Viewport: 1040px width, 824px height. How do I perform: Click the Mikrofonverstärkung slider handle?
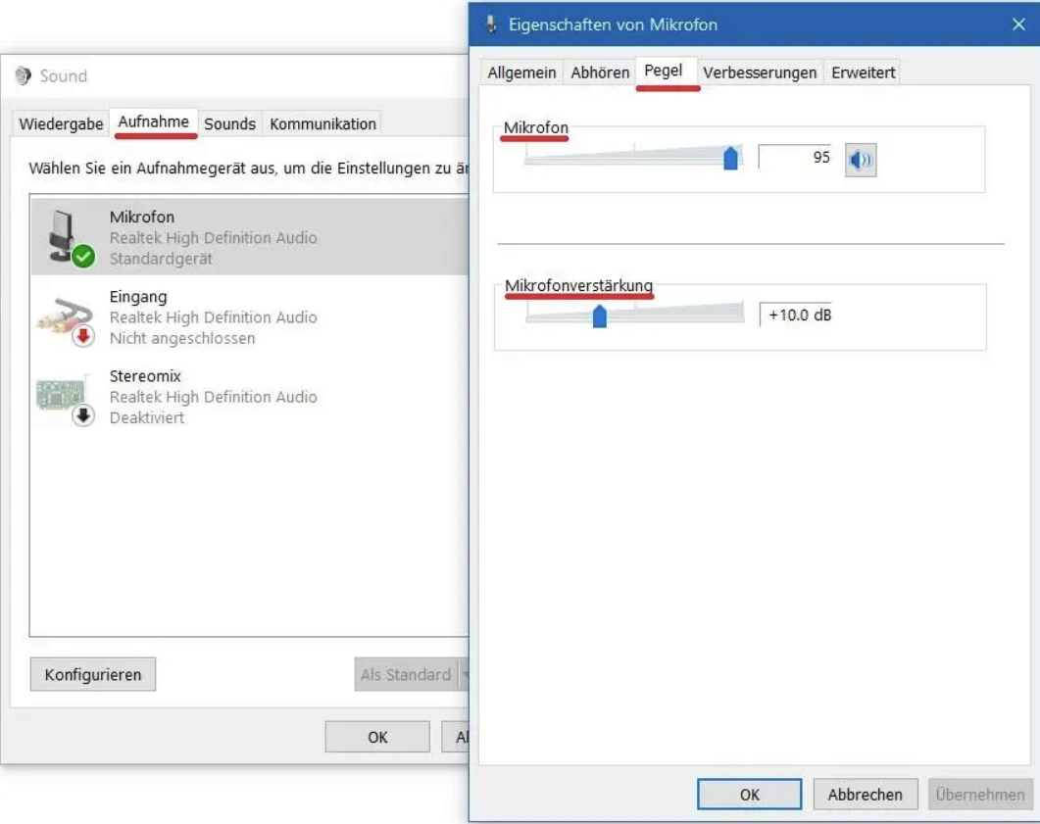(600, 316)
